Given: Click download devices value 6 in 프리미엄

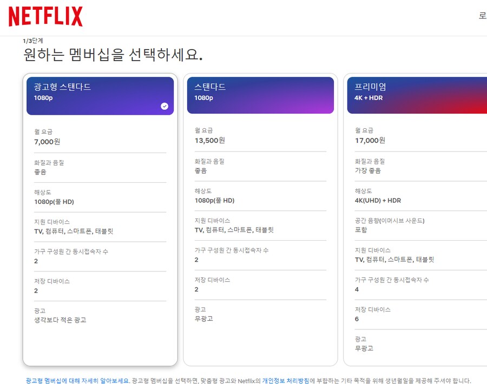Looking at the screenshot, I should tap(357, 319).
